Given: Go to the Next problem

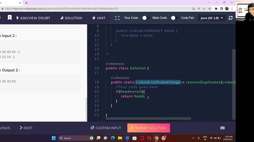Looking at the screenshot, I should pyautogui.click(x=26, y=128).
